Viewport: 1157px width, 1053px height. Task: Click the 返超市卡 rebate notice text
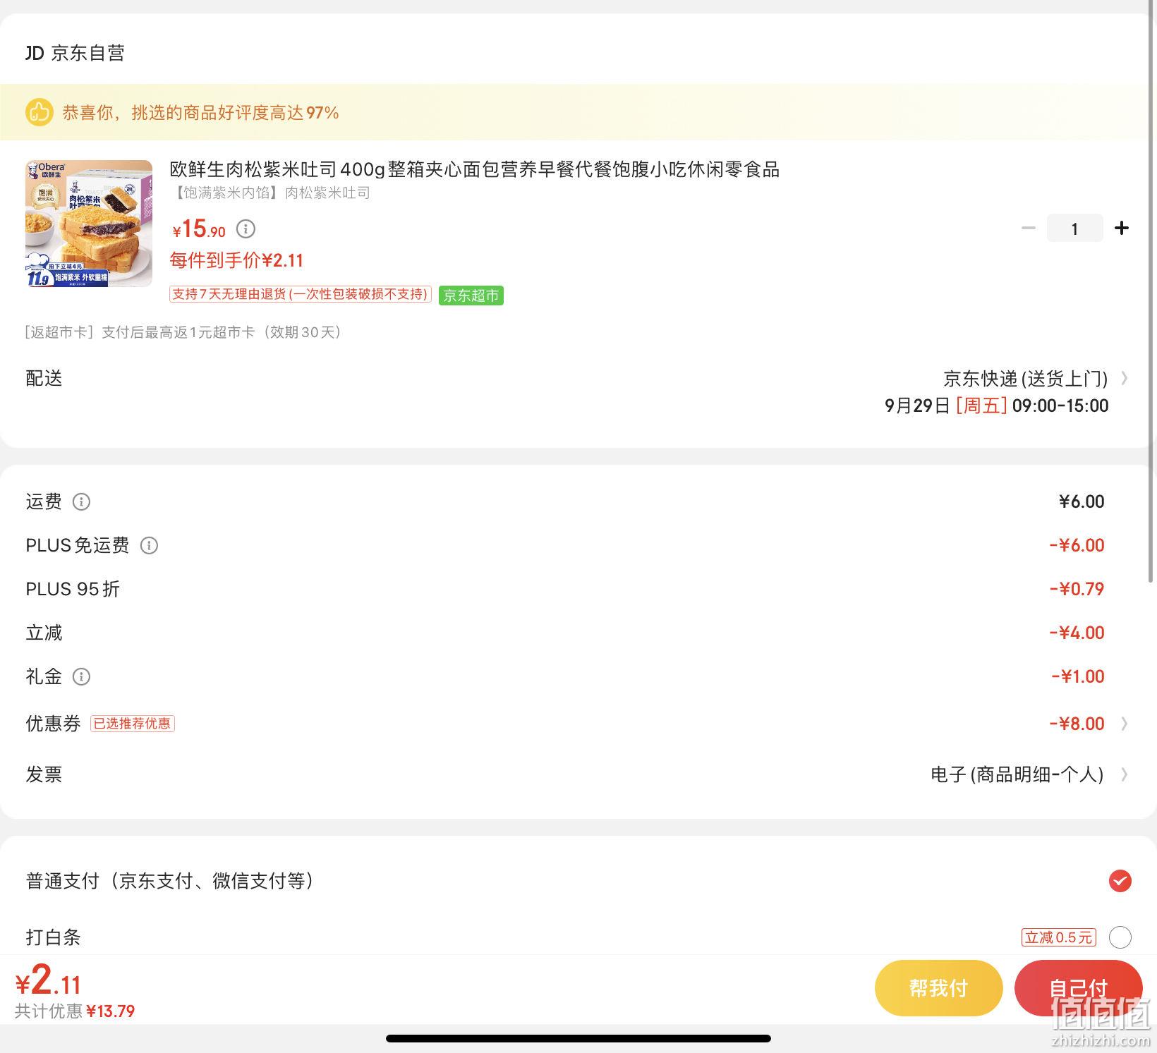[185, 332]
